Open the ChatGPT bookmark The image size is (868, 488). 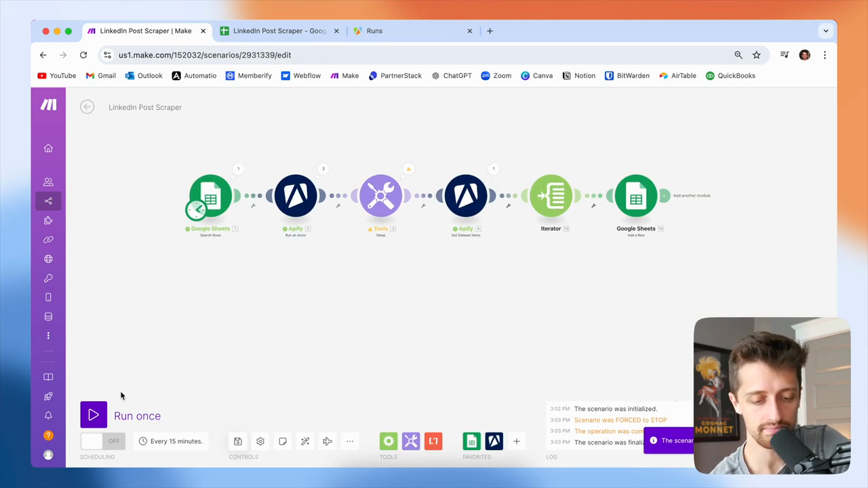pos(452,76)
